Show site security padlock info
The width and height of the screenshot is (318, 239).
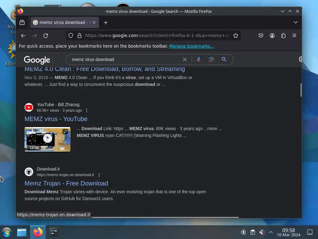click(79, 35)
